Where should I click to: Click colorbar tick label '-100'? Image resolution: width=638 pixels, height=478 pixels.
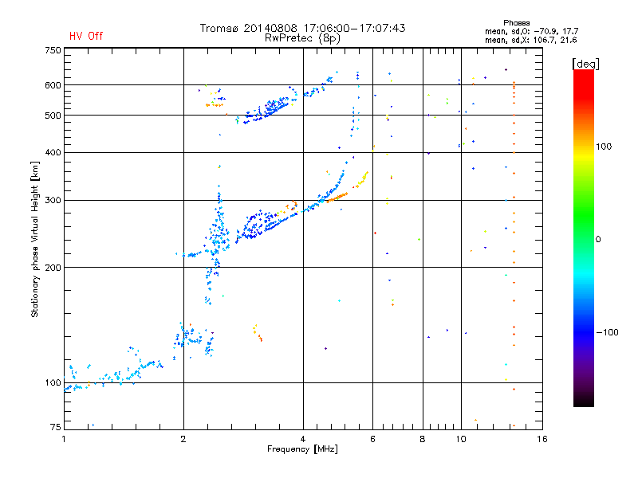point(607,332)
